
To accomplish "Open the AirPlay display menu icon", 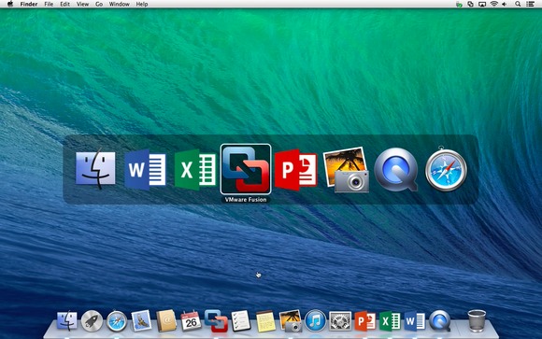I will point(482,4).
